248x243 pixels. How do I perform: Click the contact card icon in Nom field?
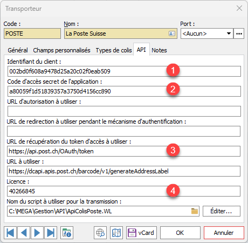click(x=172, y=33)
